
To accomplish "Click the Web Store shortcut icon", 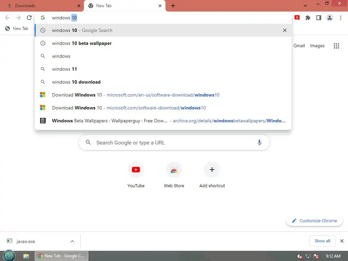I will point(174,170).
